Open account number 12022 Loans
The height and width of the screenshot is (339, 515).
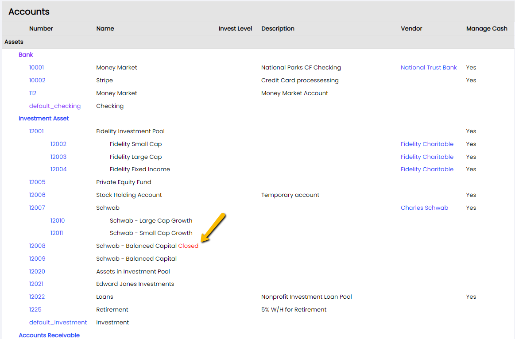(37, 297)
